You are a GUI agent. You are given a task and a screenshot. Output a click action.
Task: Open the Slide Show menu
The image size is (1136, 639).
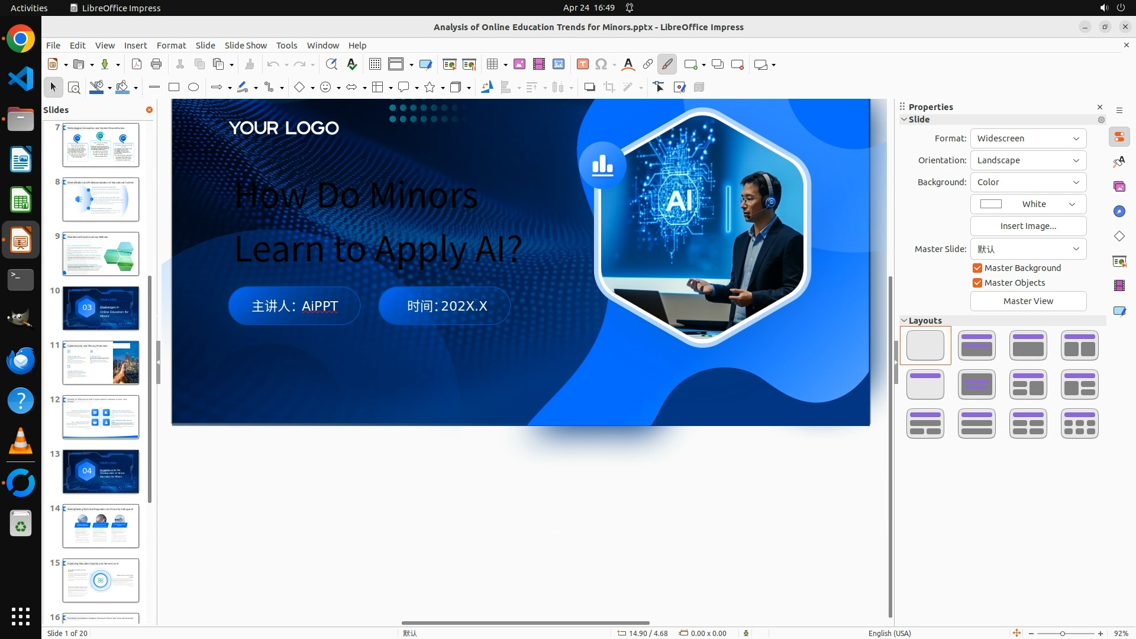(245, 46)
